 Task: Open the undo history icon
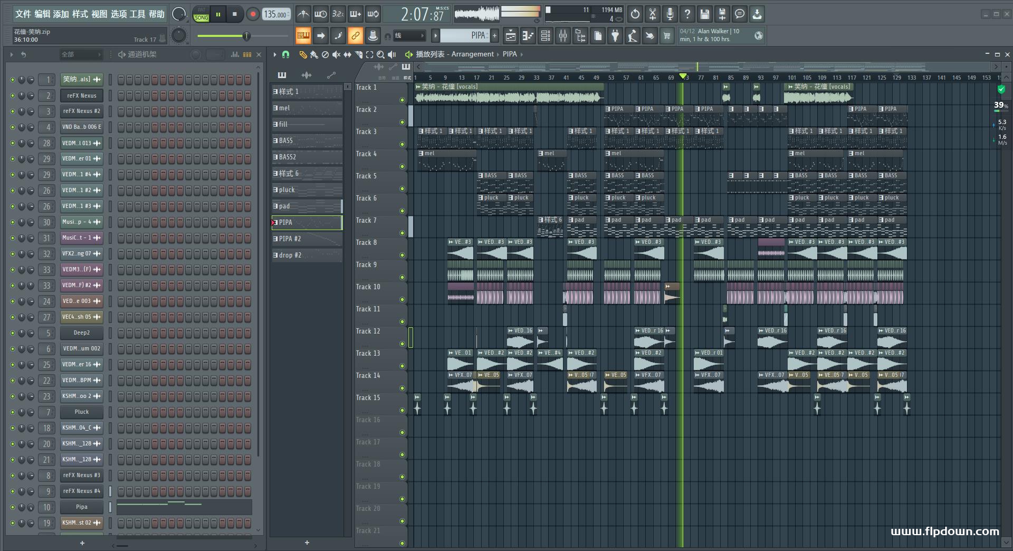[x=635, y=14]
